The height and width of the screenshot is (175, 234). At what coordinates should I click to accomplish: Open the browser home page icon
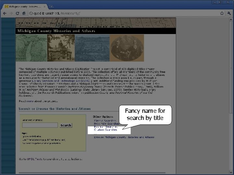pos(24,13)
